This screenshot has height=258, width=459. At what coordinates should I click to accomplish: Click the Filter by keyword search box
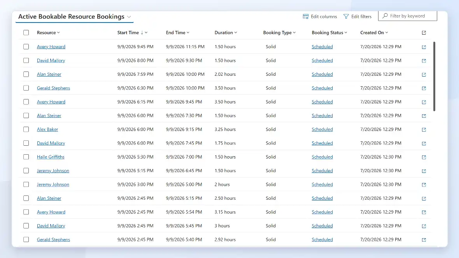point(408,16)
